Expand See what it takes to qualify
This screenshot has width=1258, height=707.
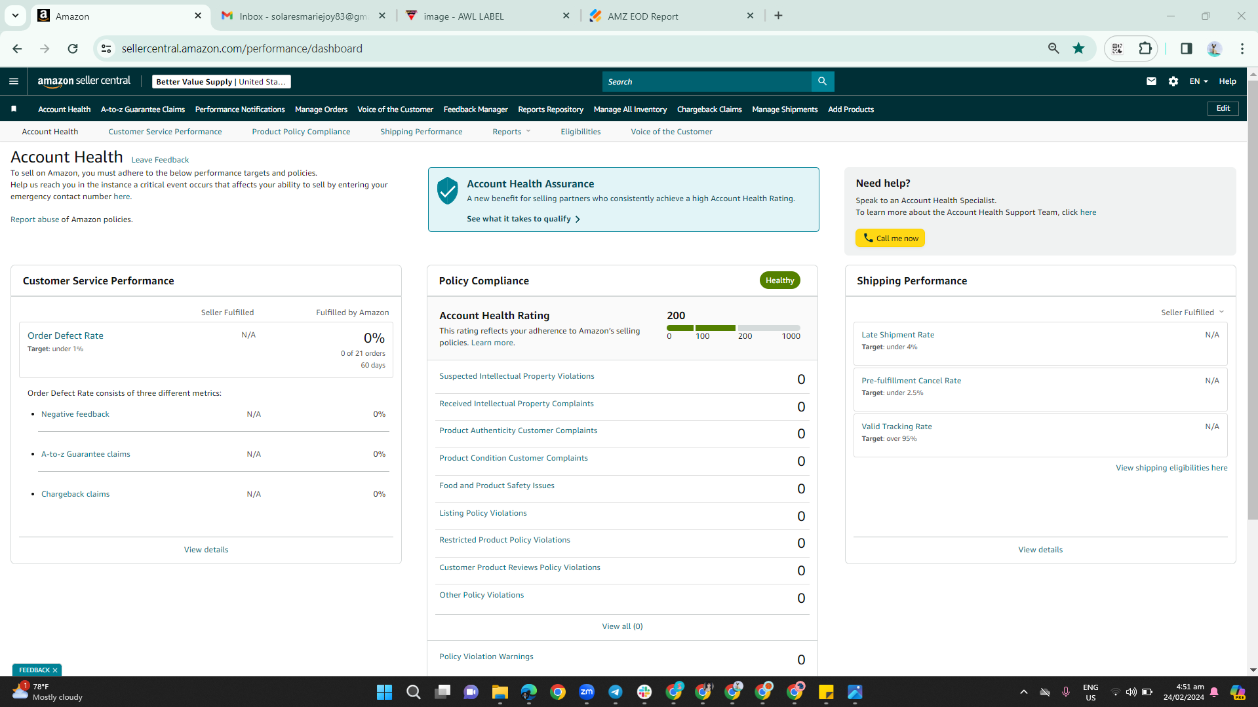523,219
